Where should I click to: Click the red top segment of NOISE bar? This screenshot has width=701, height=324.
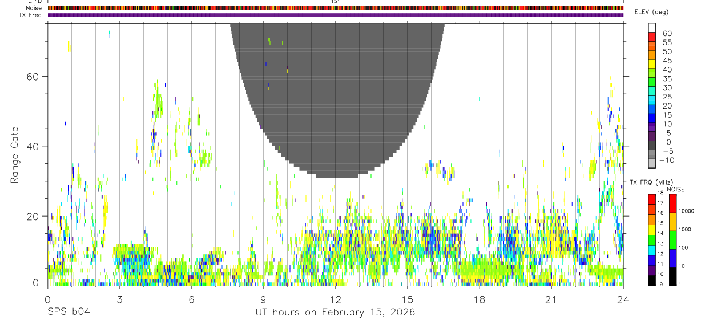(672, 203)
